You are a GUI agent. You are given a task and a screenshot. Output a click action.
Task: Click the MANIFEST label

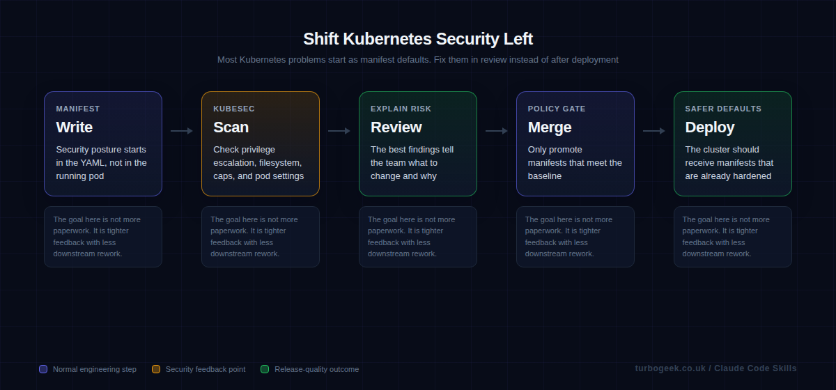tap(78, 109)
